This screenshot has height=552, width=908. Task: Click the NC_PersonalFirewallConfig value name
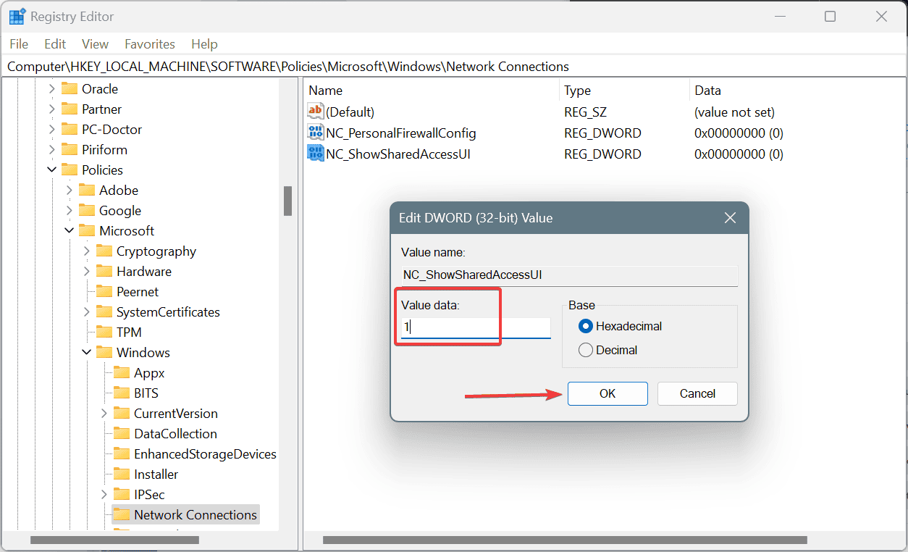click(x=401, y=133)
